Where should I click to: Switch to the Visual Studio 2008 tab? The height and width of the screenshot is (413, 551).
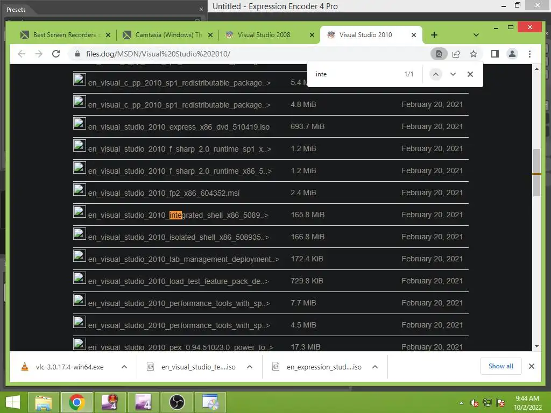click(x=265, y=35)
